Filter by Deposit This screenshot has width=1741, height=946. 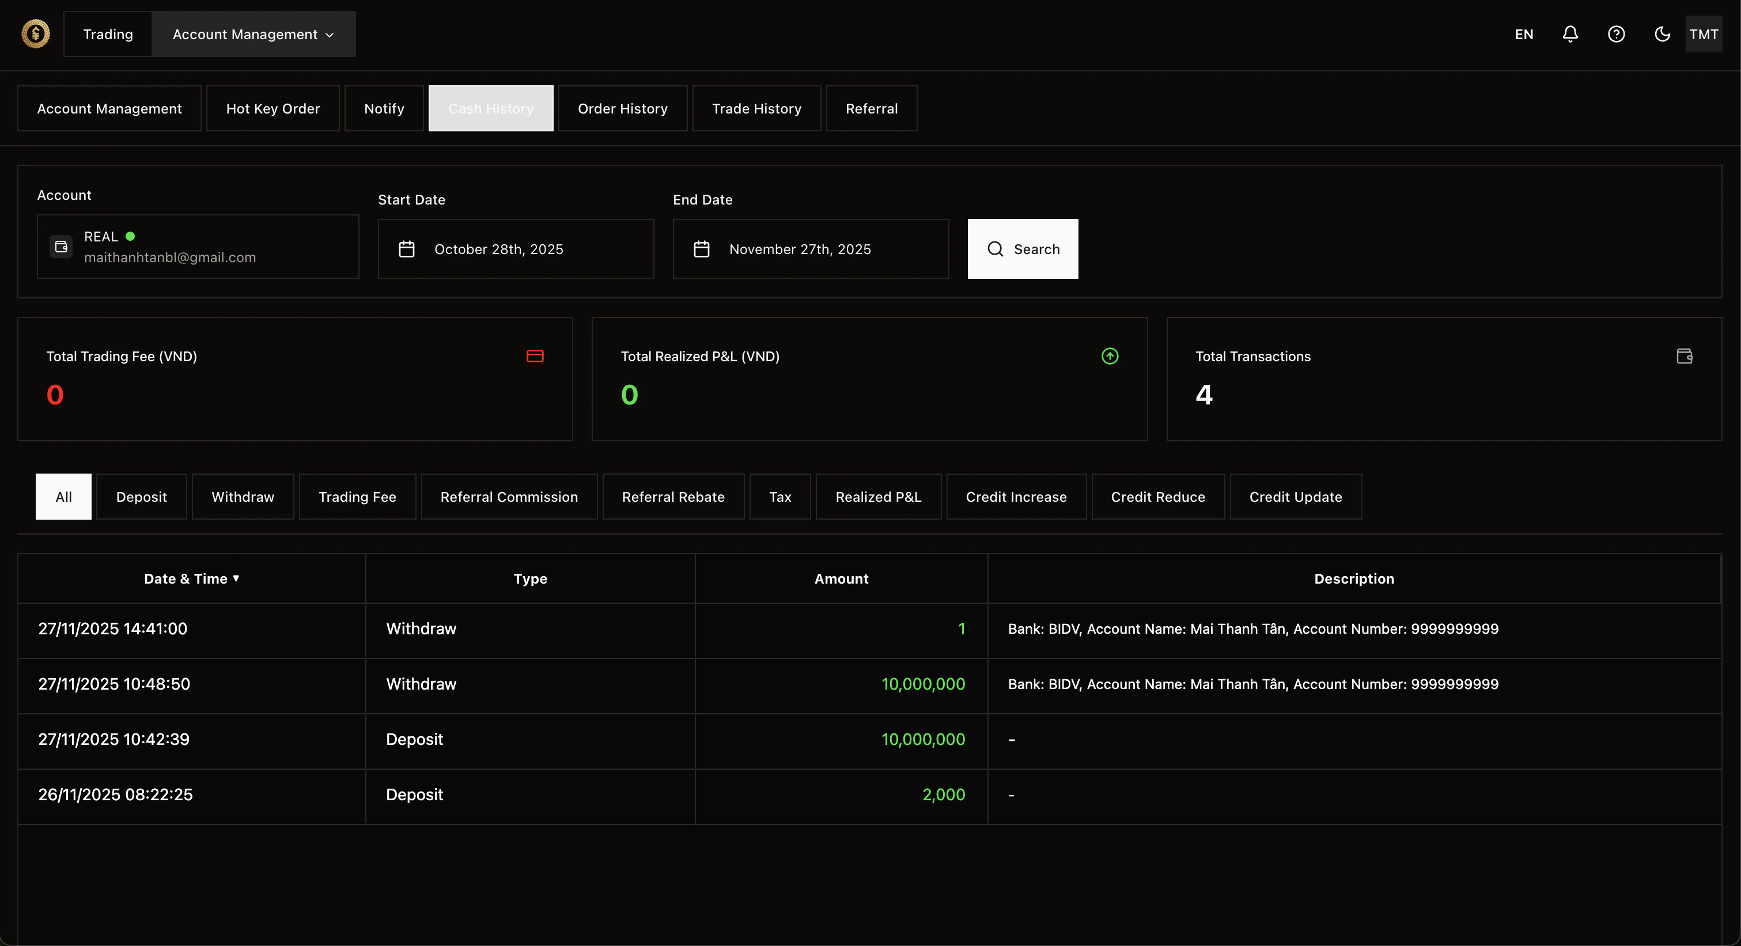click(x=141, y=497)
